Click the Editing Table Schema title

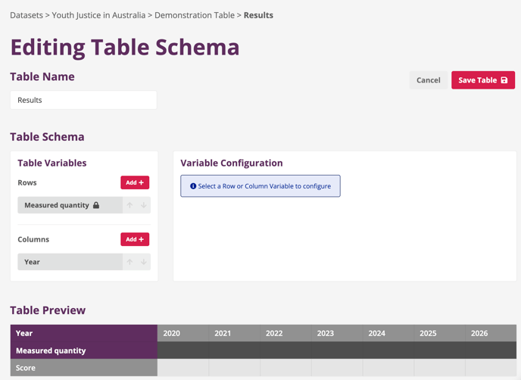click(125, 47)
